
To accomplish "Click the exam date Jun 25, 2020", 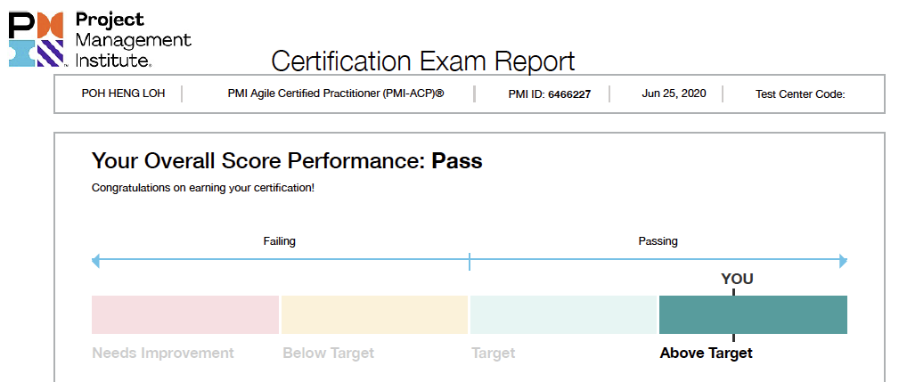I will [674, 93].
